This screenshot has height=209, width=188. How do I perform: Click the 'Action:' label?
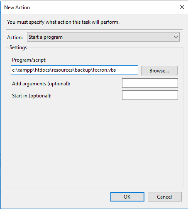point(15,37)
